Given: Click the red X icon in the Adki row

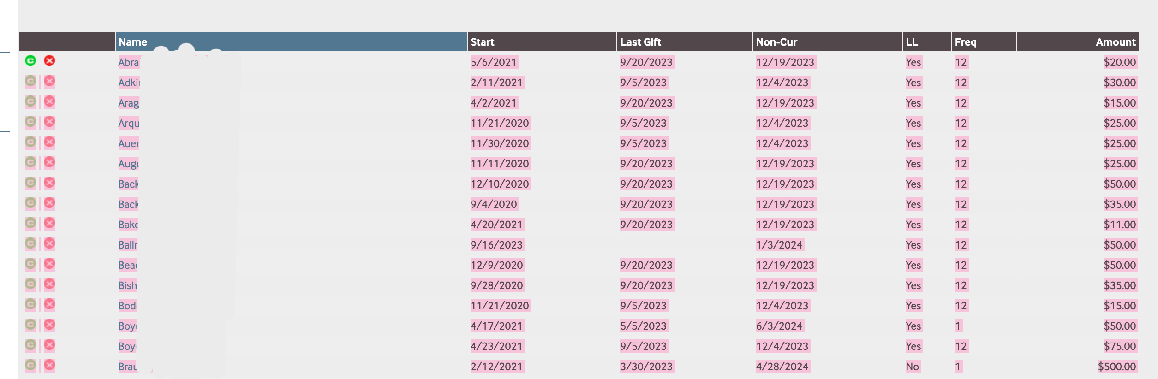Looking at the screenshot, I should 49,82.
